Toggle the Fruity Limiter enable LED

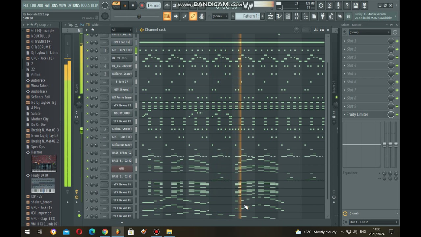[x=397, y=115]
